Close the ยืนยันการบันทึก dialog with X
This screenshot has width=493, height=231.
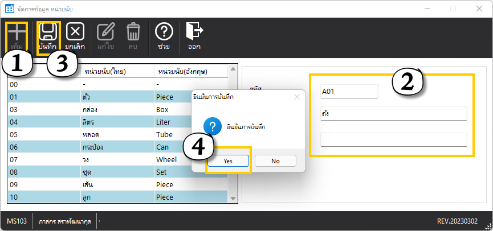click(296, 97)
